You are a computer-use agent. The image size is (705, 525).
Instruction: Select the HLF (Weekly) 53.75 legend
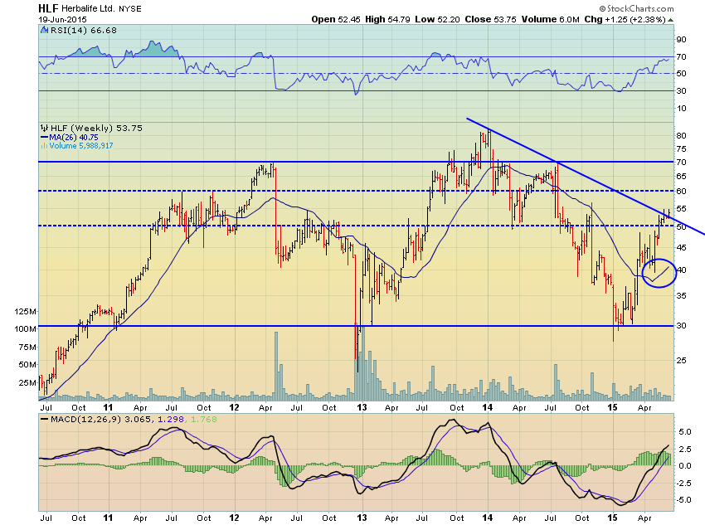pos(96,128)
